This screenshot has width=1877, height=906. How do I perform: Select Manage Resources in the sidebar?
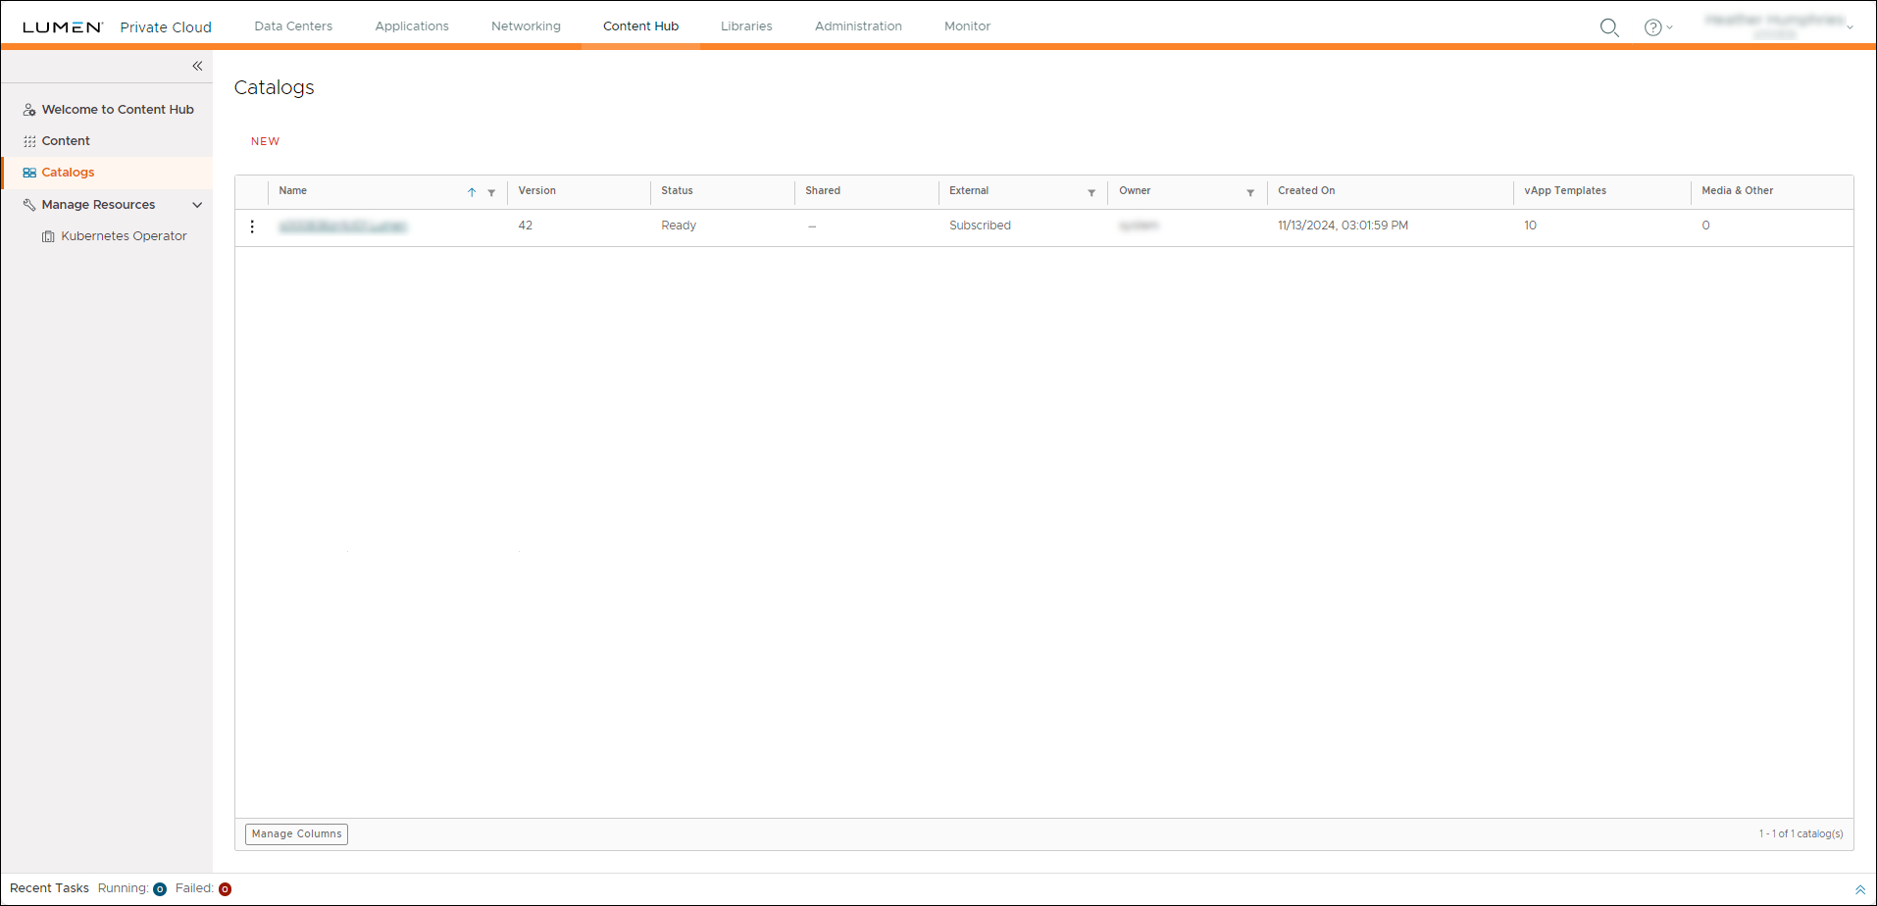pos(98,205)
